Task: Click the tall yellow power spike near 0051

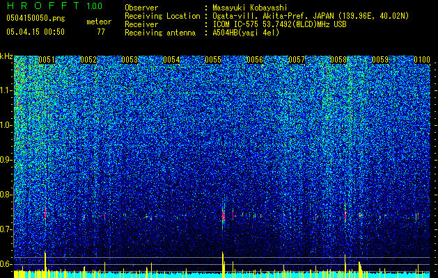Action: coord(45,264)
